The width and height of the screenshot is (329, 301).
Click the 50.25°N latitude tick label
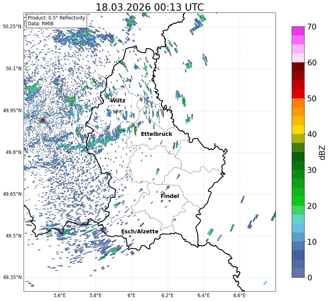pos(12,27)
